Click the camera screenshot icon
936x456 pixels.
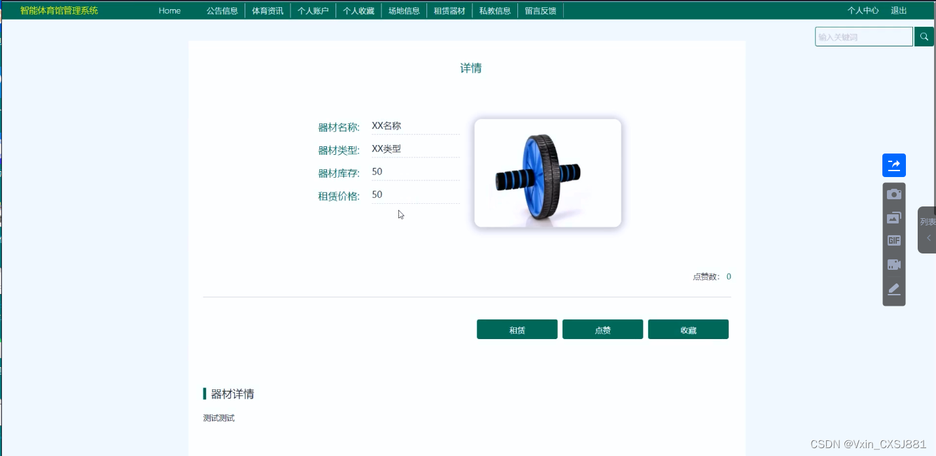tap(894, 194)
